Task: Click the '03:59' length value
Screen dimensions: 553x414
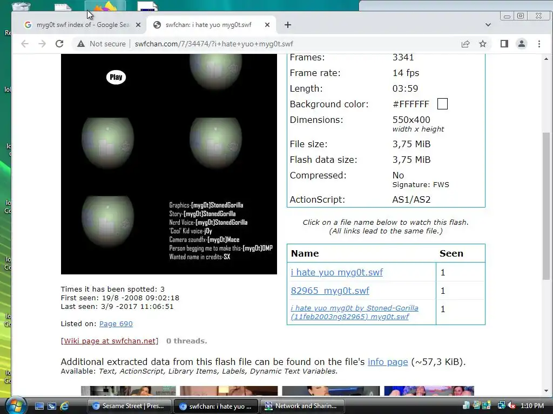Action: 405,88
